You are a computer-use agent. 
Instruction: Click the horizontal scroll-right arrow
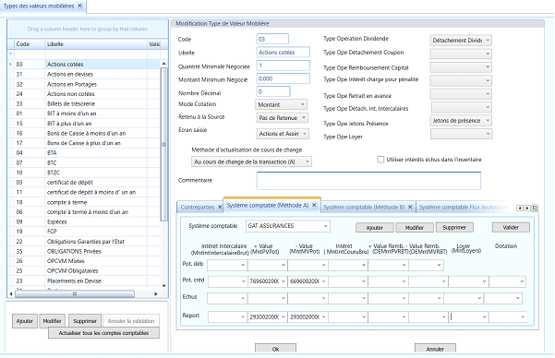[156, 294]
